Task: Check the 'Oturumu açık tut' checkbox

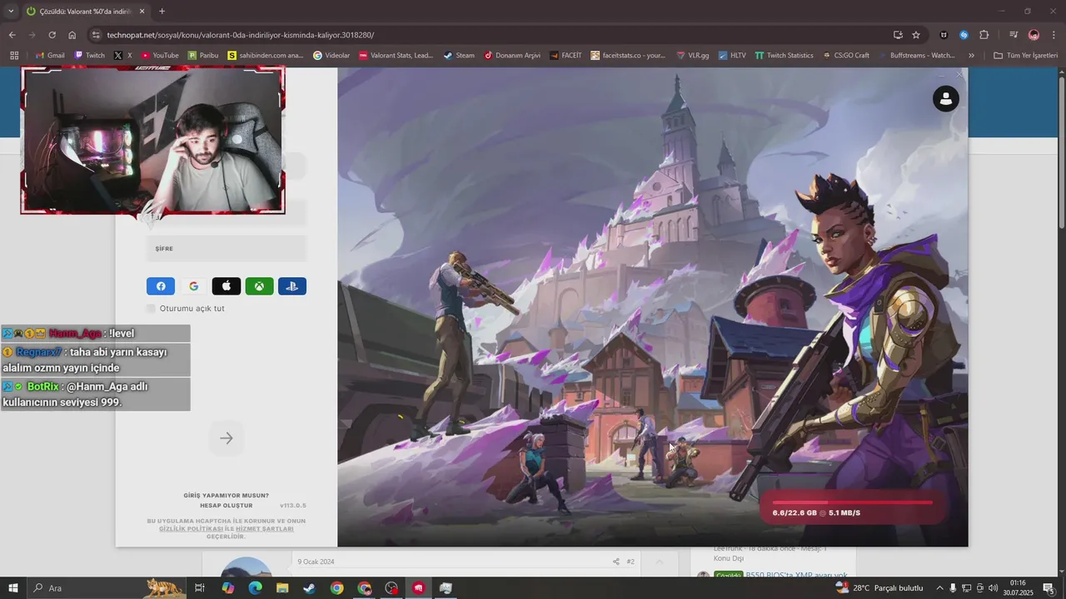Action: 151,309
